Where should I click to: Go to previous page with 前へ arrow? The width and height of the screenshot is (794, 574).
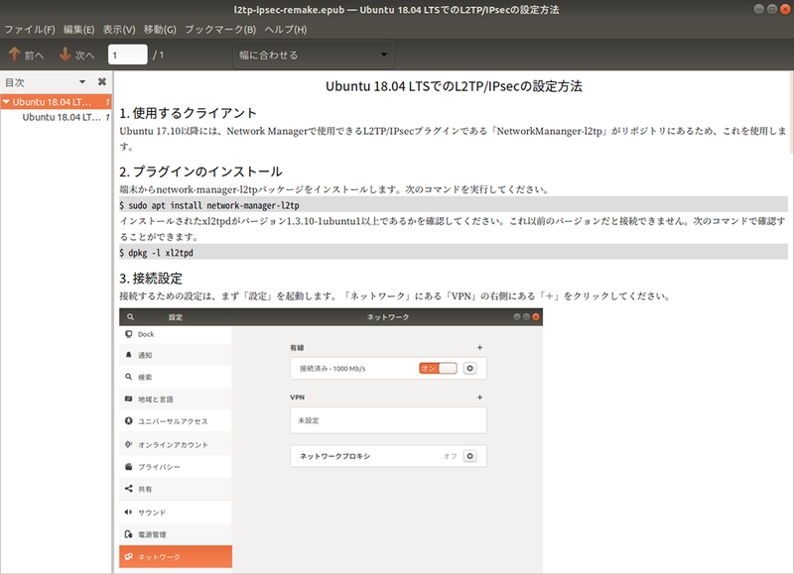click(26, 55)
